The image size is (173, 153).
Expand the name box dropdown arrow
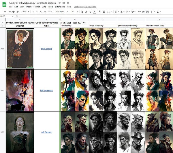12,16
